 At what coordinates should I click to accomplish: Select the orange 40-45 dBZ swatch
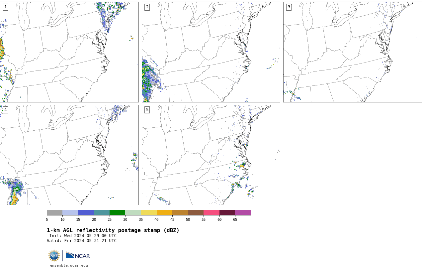(164, 213)
